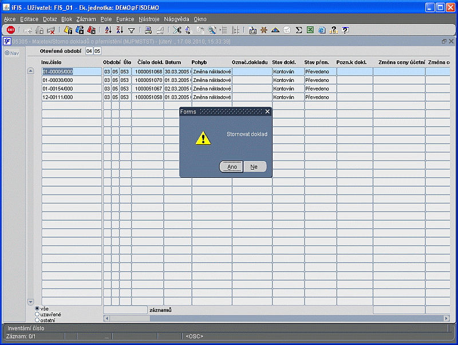Screen dimensions: 458x345
Task: Click the question mark help icon
Action: click(333, 30)
